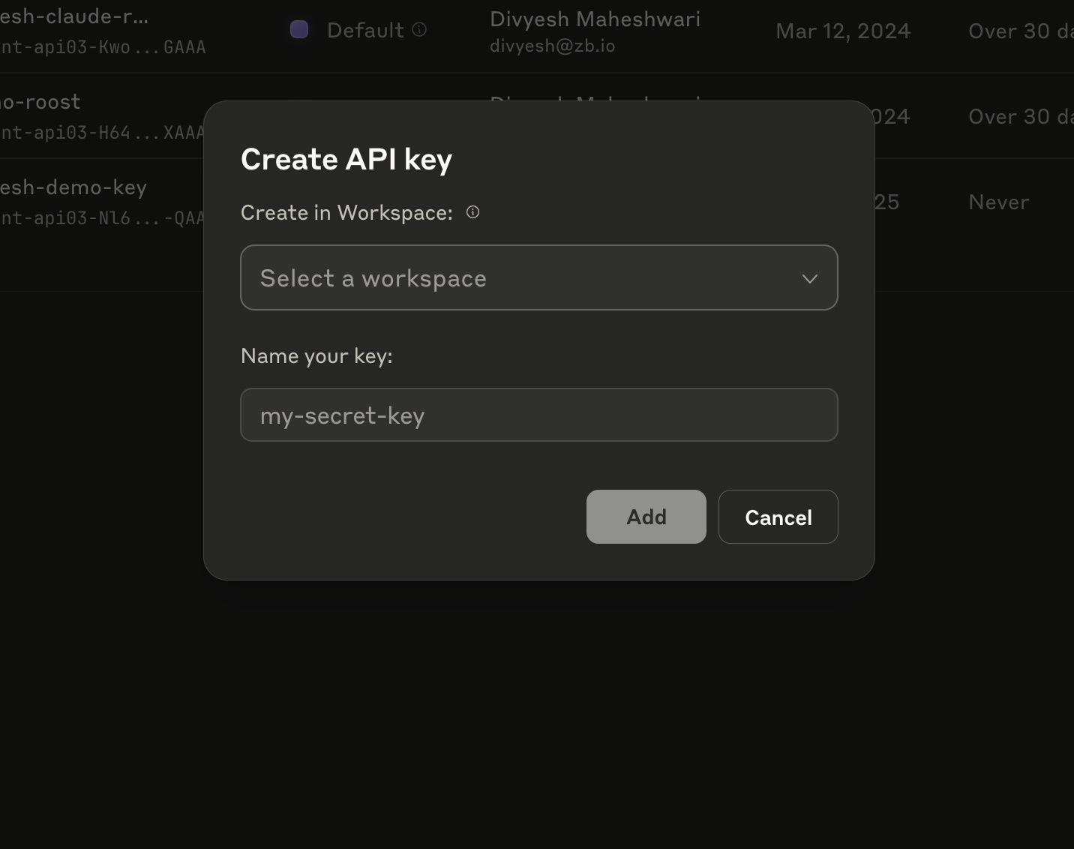Select the esh-demo-key row behind the dialog
Screen dimensions: 1074x849
tap(73, 187)
